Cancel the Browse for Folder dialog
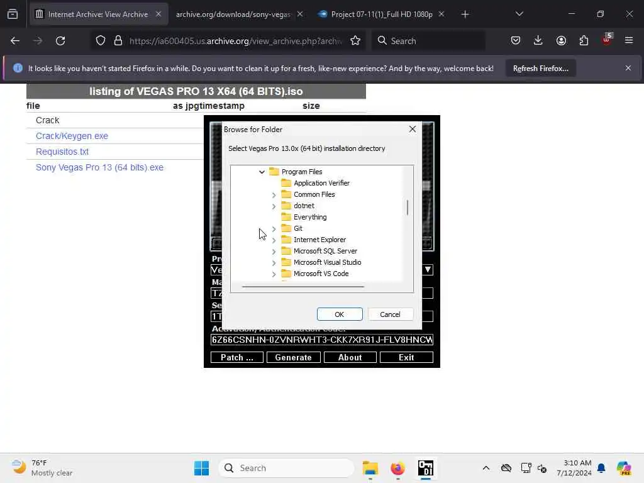This screenshot has width=644, height=483. 390,314
